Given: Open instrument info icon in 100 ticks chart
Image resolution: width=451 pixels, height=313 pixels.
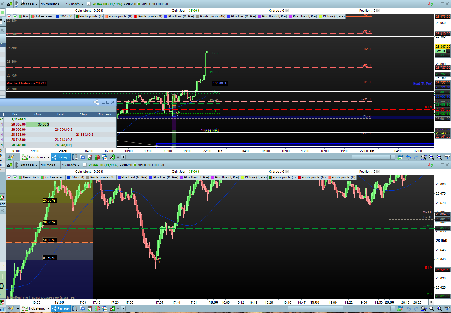Looking at the screenshot, I should coord(85,165).
